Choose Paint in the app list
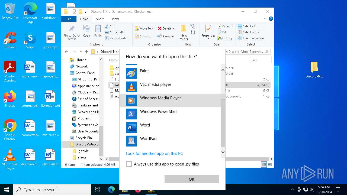Image resolution: width=347 pixels, height=195 pixels. pos(170,73)
